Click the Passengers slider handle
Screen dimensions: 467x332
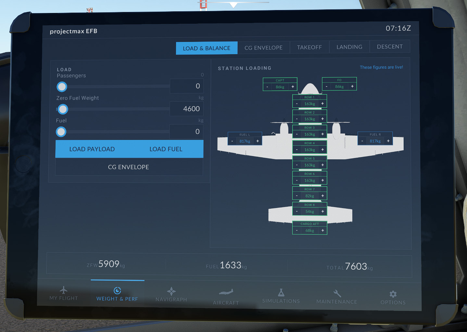[x=62, y=87]
